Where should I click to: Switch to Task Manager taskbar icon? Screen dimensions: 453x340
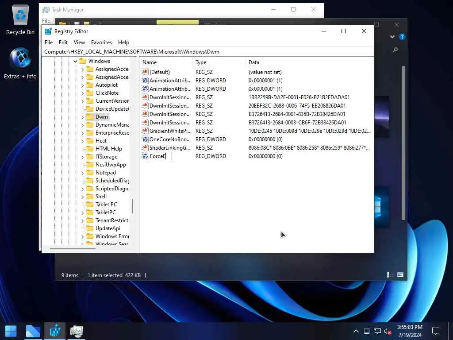[x=77, y=331]
